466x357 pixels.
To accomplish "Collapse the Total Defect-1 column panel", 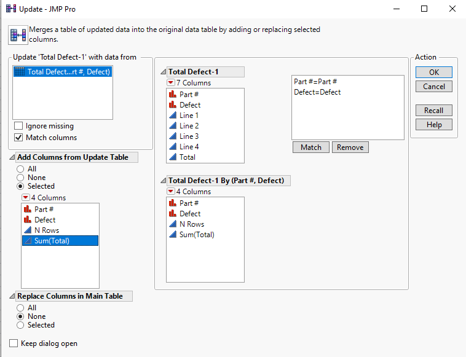I will point(163,72).
